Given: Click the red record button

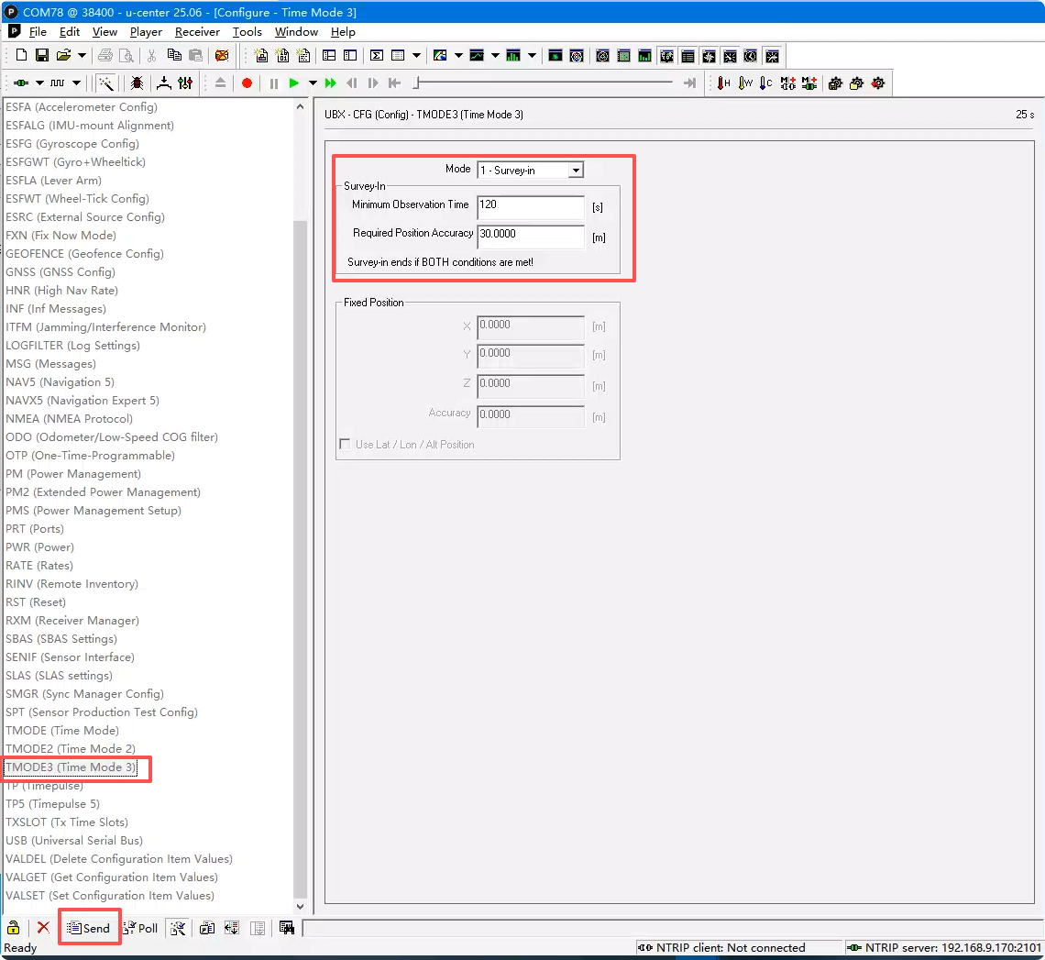Looking at the screenshot, I should [247, 83].
